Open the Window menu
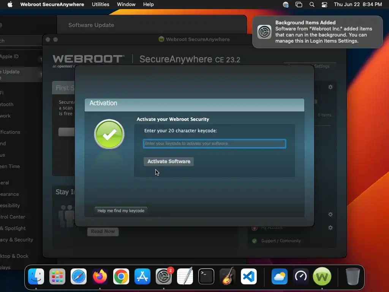Screen dimensions: 389x292 coord(126,5)
